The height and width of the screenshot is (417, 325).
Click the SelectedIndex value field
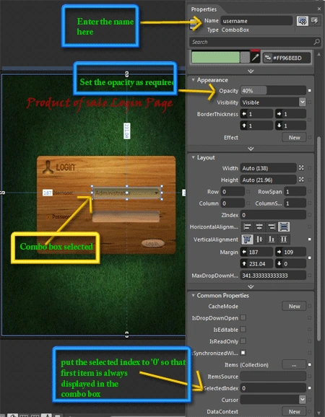pyautogui.click(x=273, y=388)
